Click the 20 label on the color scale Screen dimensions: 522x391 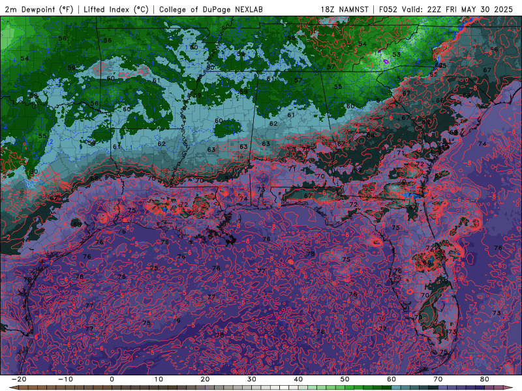[x=205, y=379]
